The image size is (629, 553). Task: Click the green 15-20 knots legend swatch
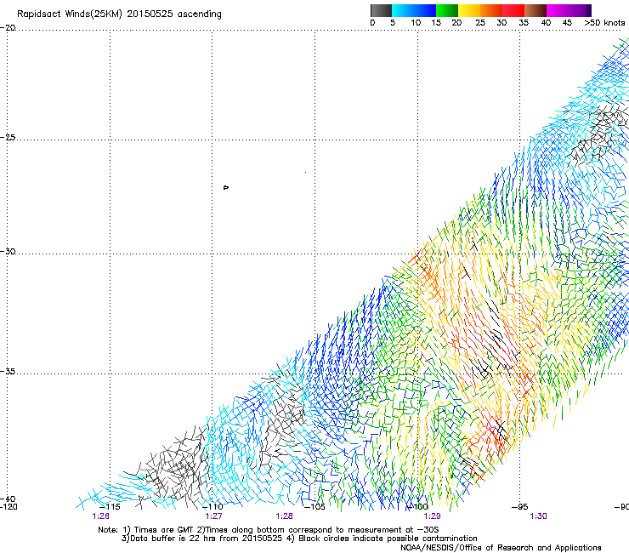447,10
